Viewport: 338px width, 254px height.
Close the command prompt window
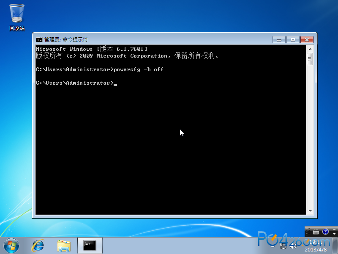point(307,39)
